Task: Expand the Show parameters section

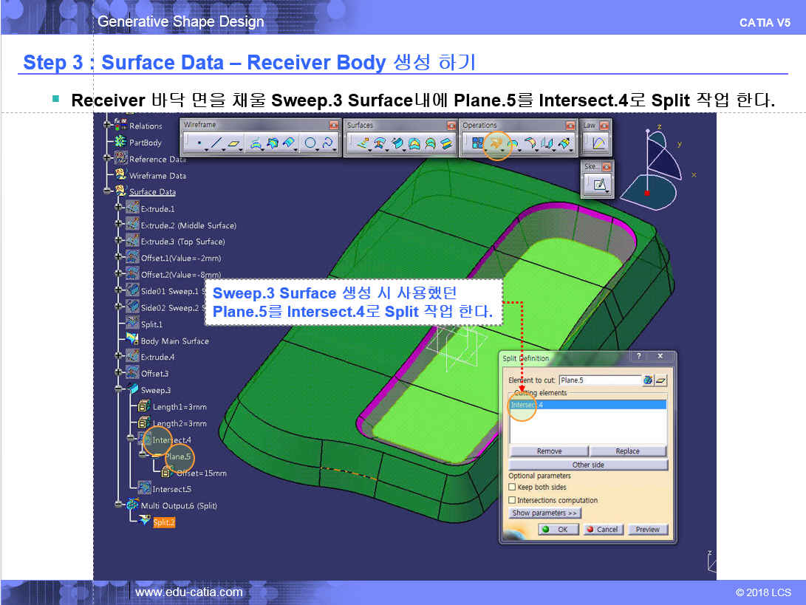Action: (545, 513)
